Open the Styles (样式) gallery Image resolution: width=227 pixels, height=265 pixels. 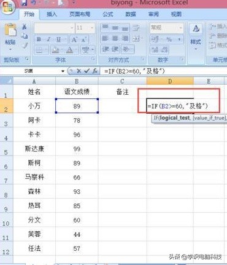(x=196, y=36)
